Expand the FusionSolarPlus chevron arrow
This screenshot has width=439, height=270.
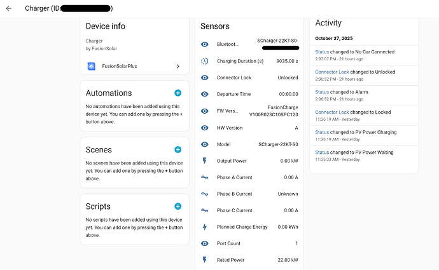coord(178,66)
